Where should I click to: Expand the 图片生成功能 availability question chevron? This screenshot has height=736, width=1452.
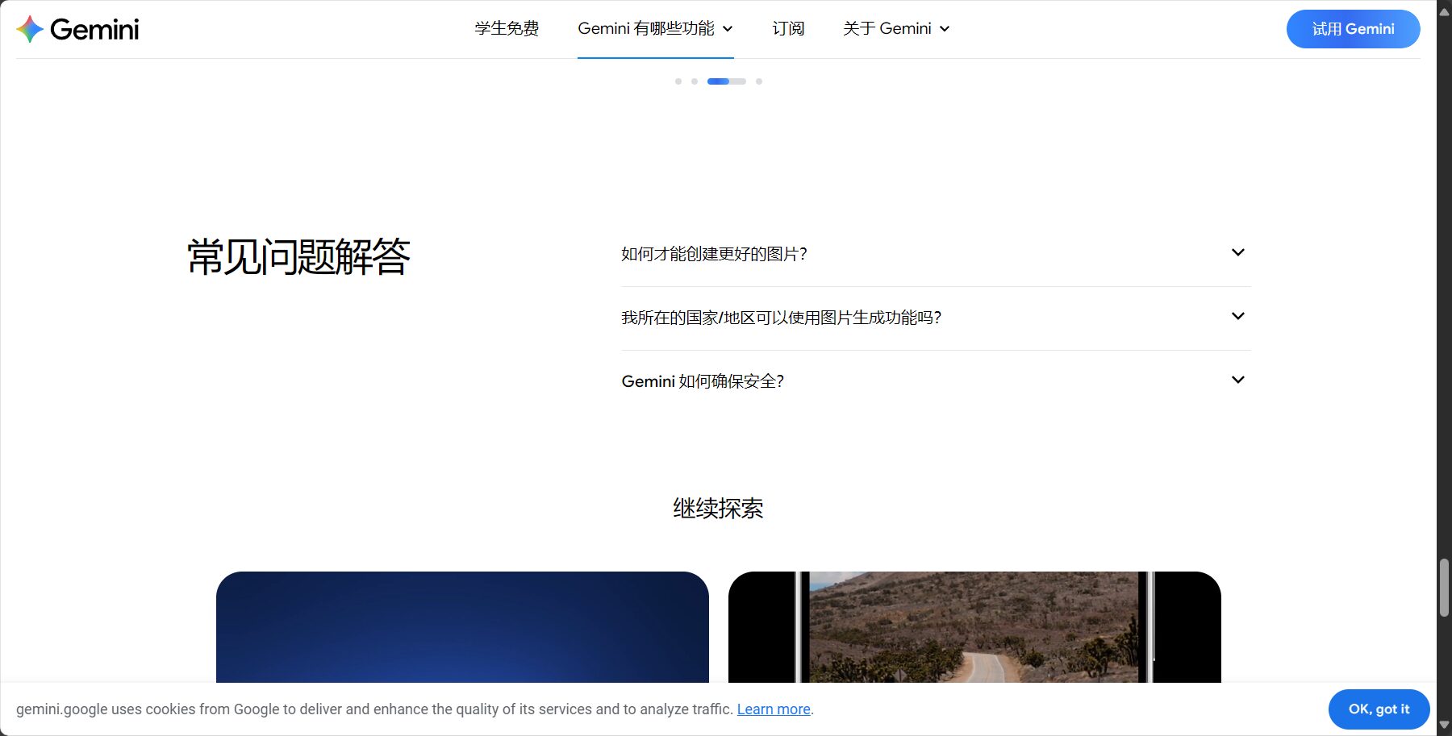1238,316
